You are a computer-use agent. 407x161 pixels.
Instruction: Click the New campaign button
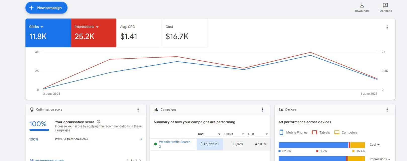click(46, 8)
